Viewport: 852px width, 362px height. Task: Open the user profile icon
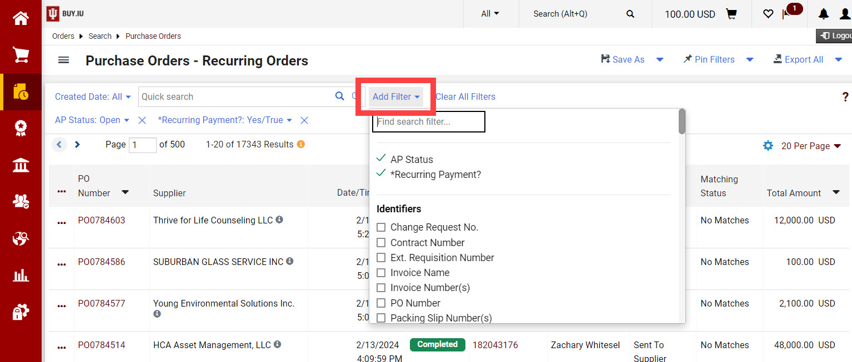(845, 14)
